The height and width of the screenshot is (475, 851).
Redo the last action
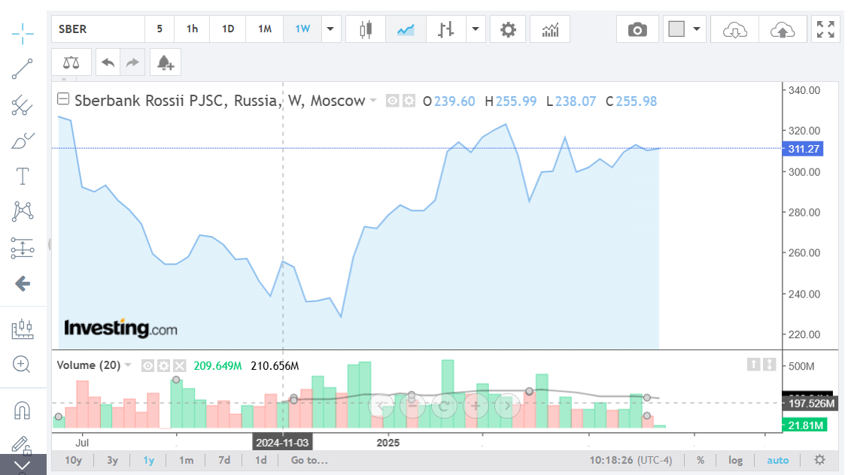tap(132, 63)
